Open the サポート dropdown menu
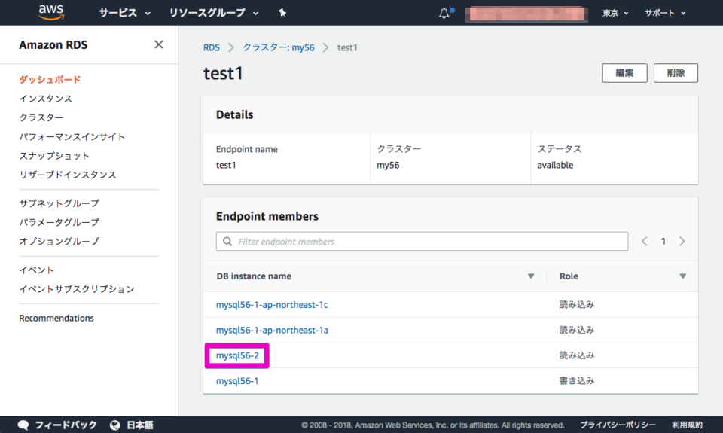This screenshot has width=723, height=433. [665, 13]
